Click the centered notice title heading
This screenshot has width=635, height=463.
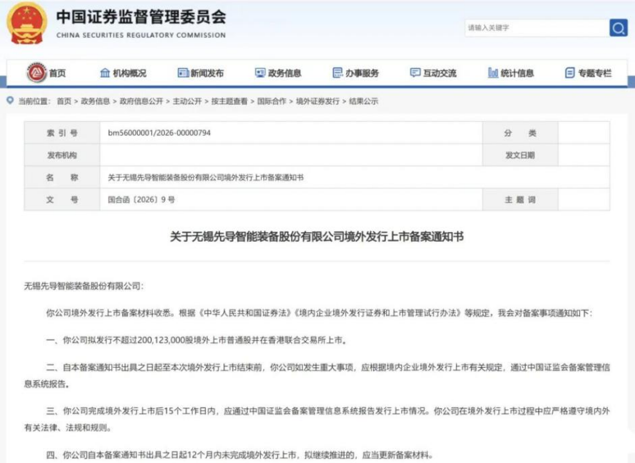click(317, 237)
